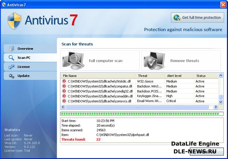Click the Scan for threats heading

click(77, 44)
